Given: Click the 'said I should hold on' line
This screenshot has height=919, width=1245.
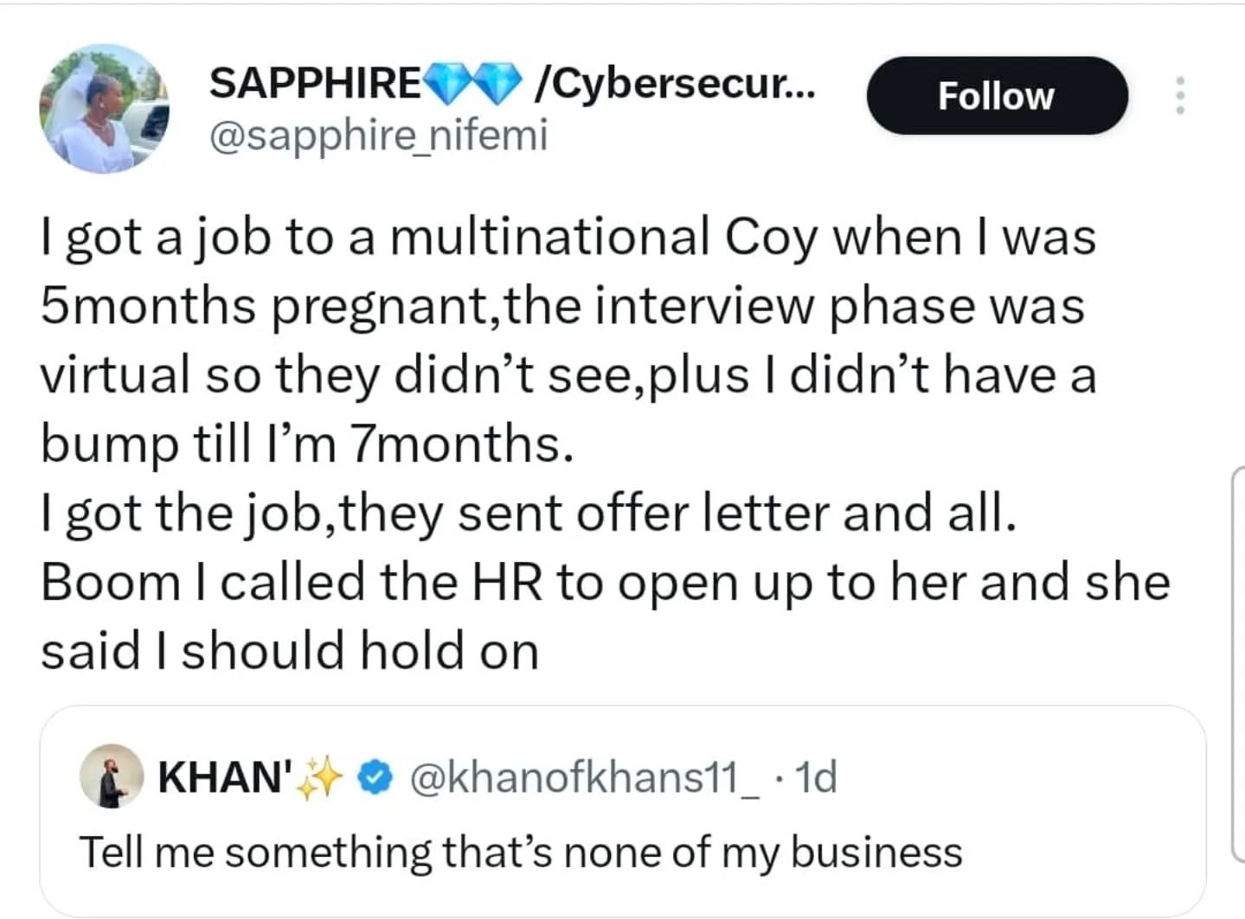Looking at the screenshot, I should point(290,651).
